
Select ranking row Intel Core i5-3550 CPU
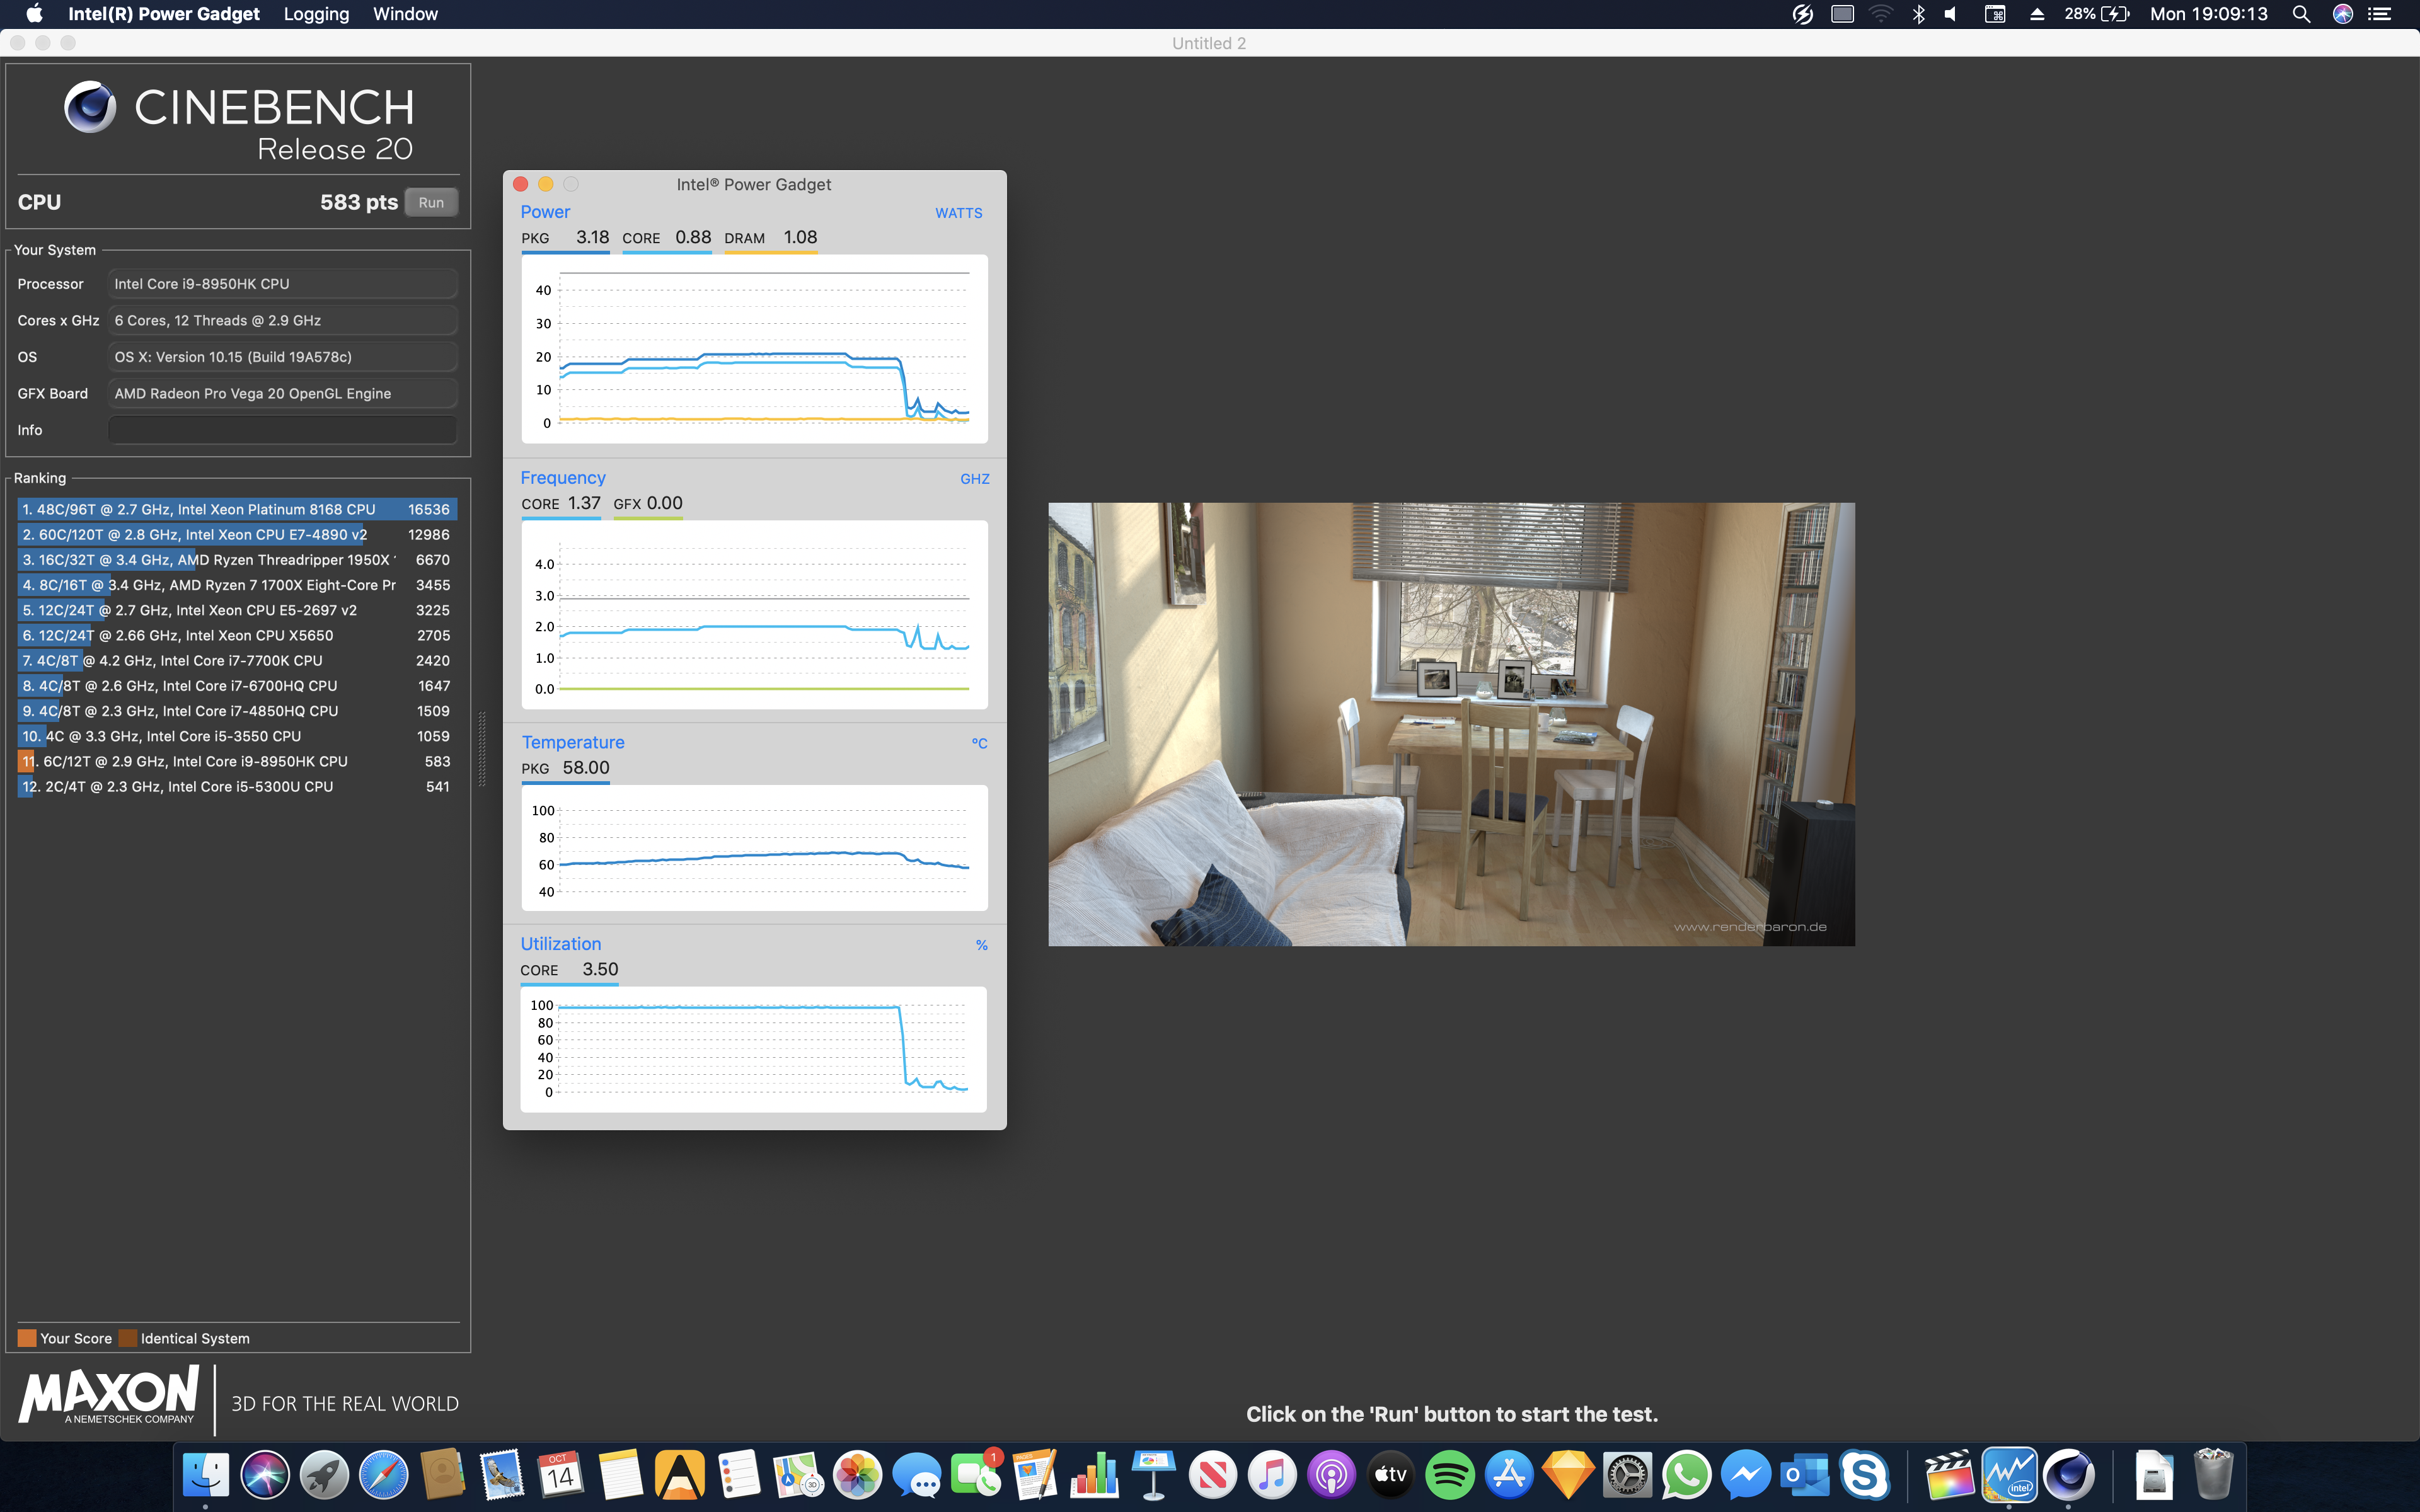[x=237, y=736]
